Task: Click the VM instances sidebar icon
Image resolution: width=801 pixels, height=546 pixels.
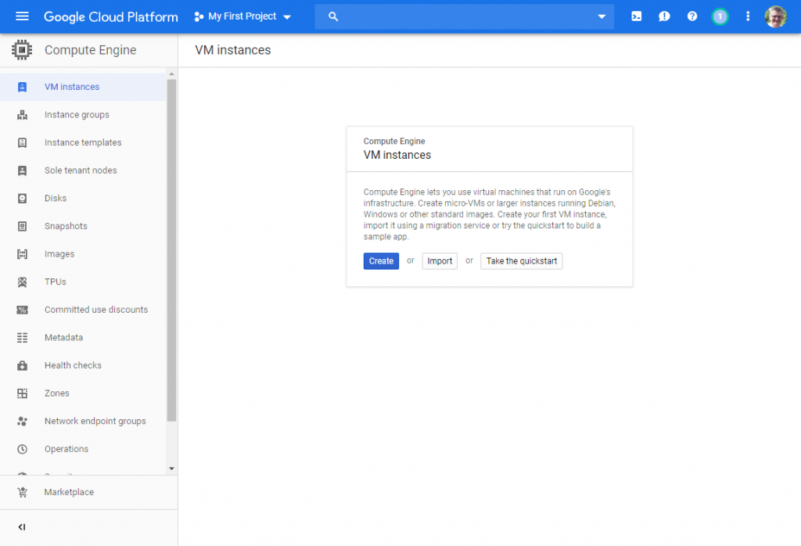Action: [x=22, y=87]
